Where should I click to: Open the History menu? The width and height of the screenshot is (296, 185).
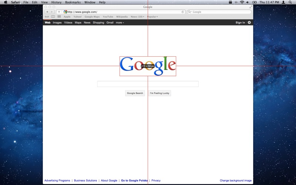57,2
